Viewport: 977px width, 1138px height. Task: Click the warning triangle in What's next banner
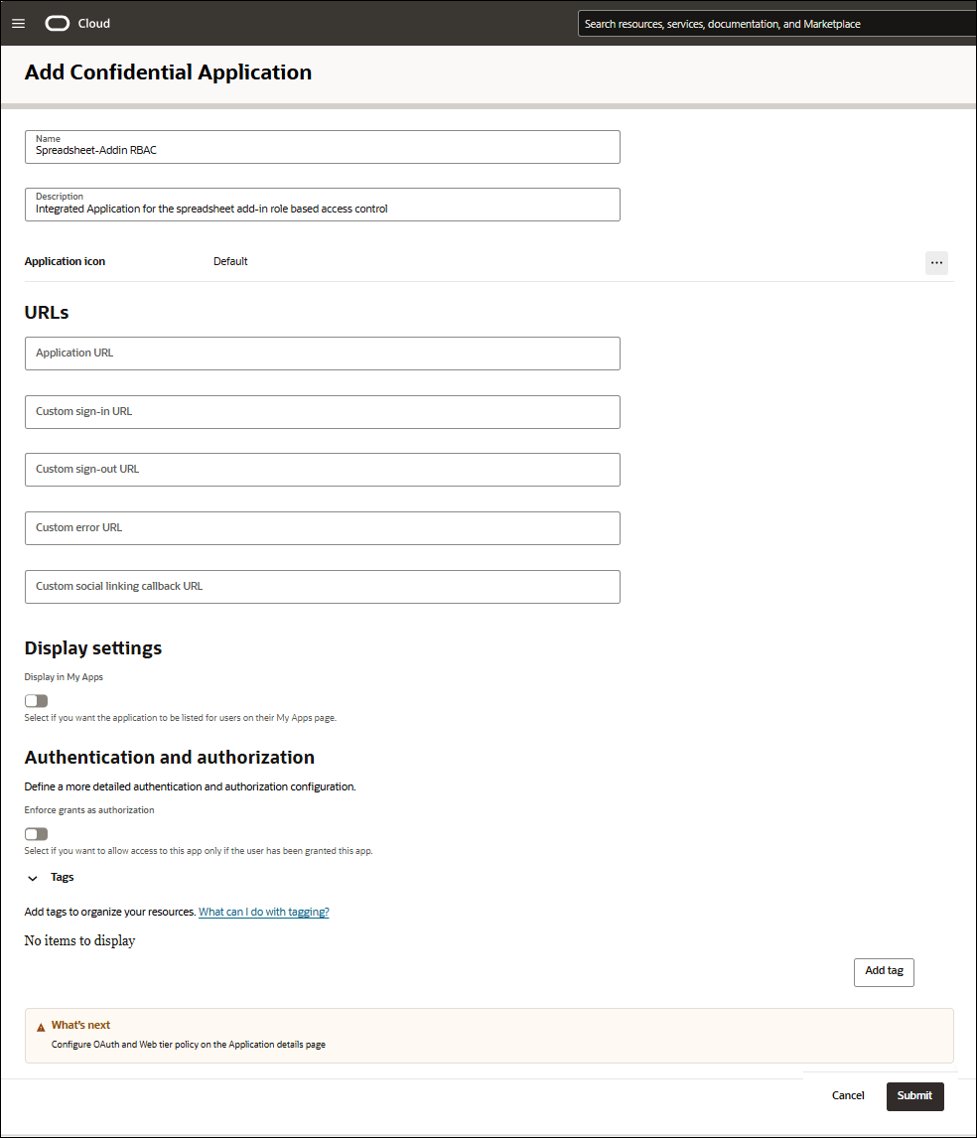point(41,1026)
